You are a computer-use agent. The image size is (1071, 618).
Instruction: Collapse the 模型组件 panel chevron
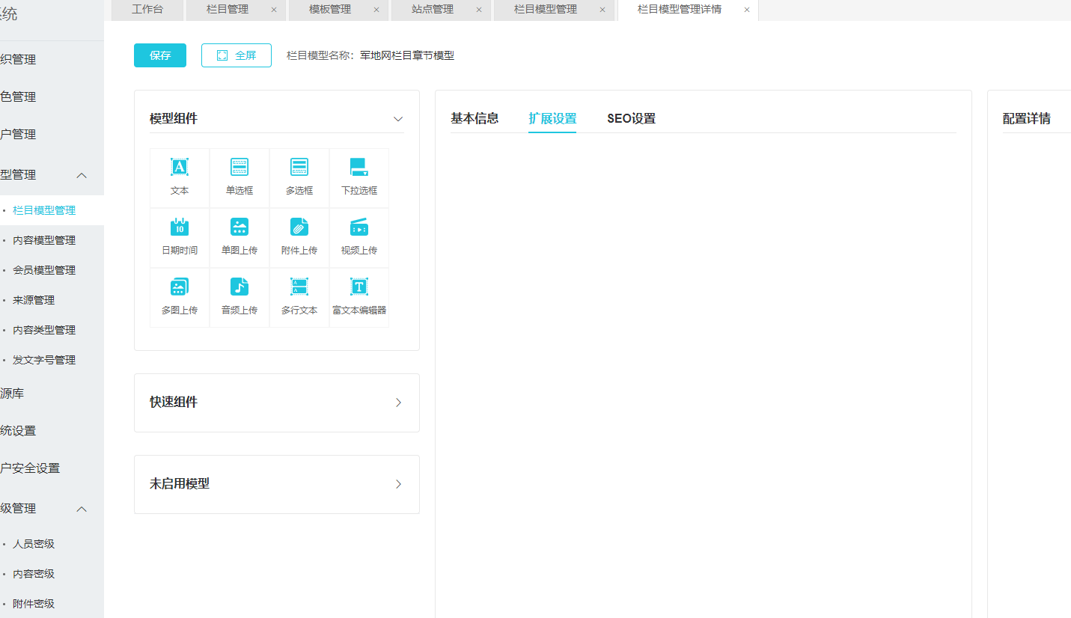click(398, 119)
